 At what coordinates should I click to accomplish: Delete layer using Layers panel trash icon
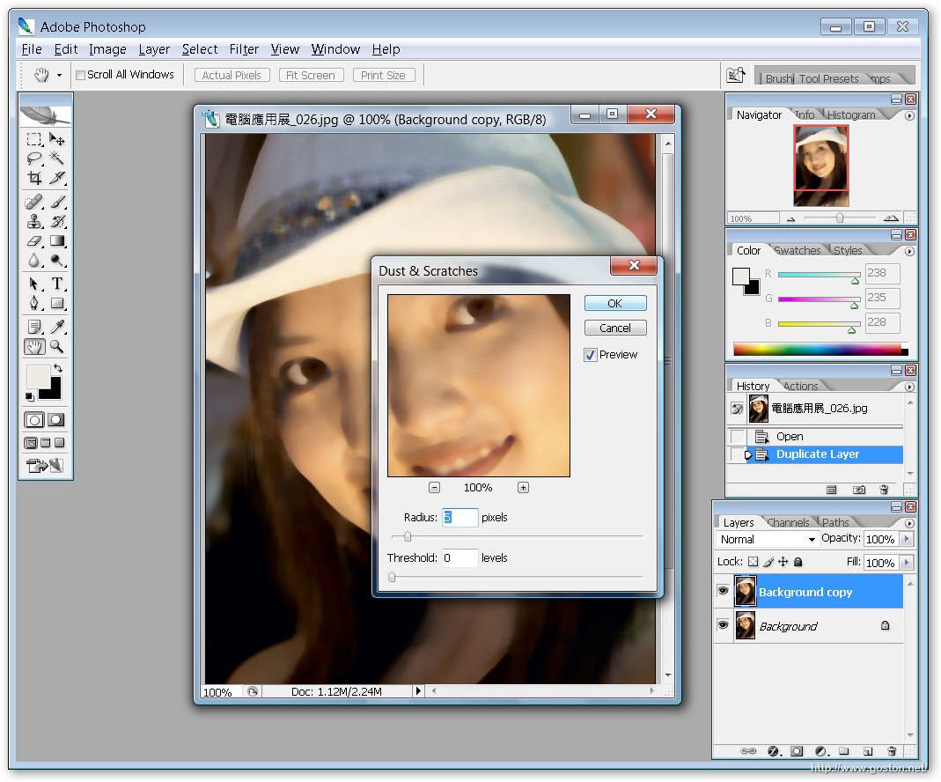point(892,751)
